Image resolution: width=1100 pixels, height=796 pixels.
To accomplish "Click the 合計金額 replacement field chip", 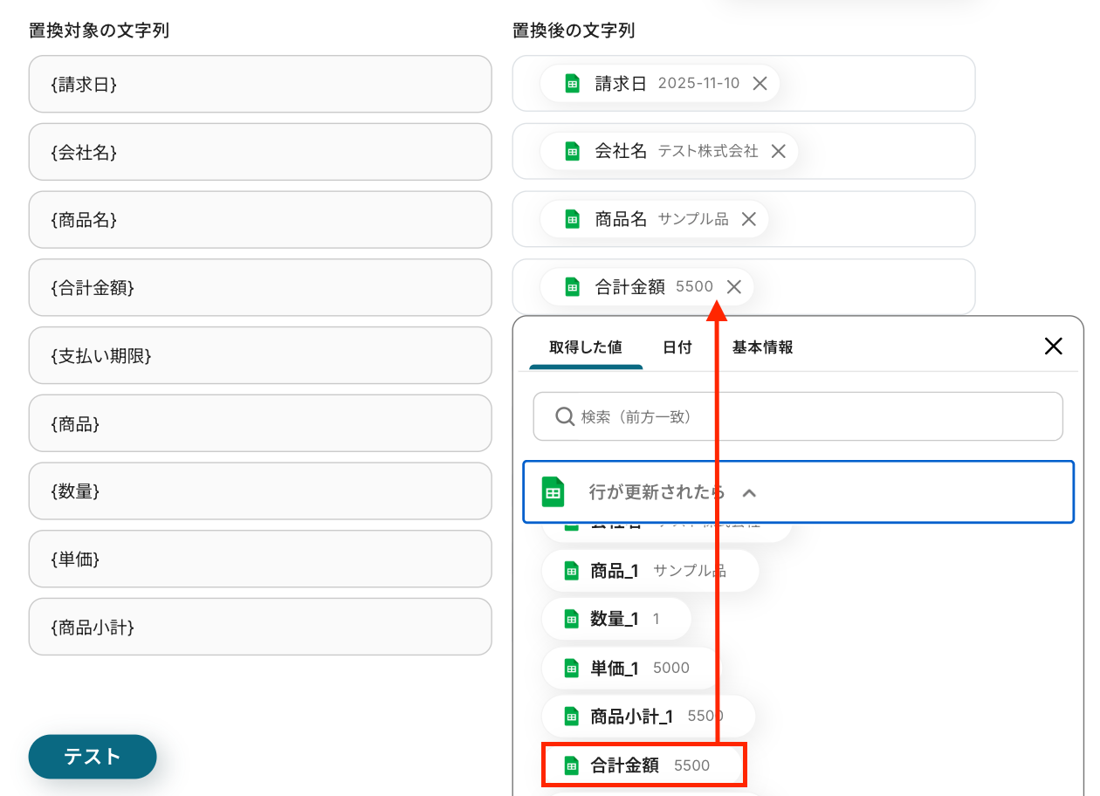I will point(647,286).
